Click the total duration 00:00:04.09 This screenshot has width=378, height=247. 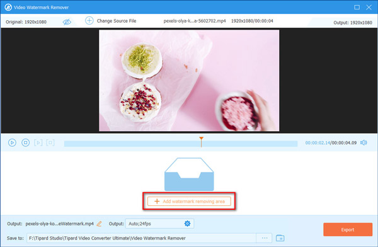[344, 143]
